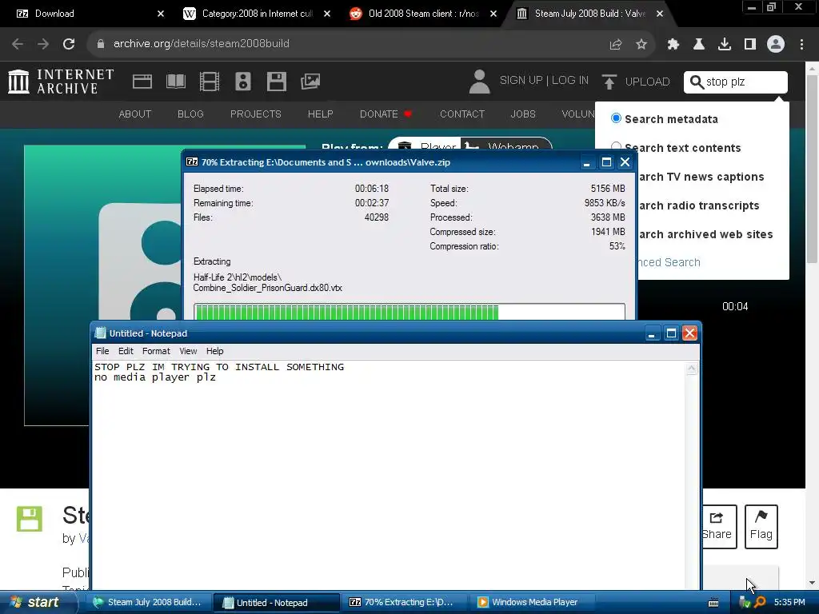819x614 pixels.
Task: Open Notepad Help menu
Action: 214,351
